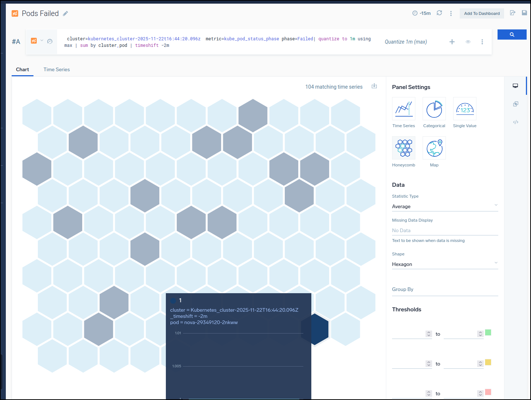Select the Map visualization icon
531x400 pixels.
(x=434, y=148)
